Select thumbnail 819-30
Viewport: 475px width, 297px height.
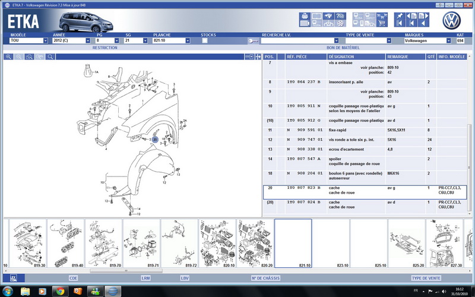click(28, 244)
